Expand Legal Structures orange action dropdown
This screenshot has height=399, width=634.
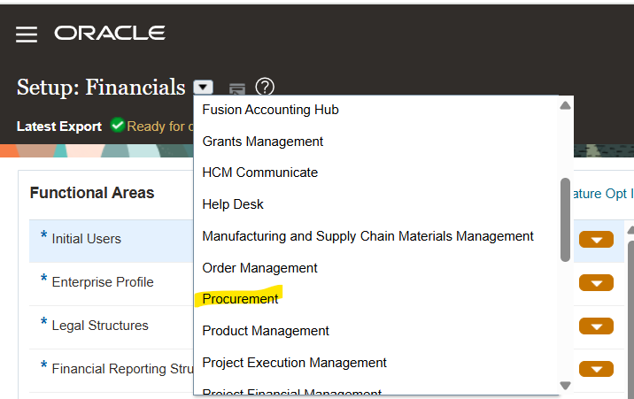(596, 326)
